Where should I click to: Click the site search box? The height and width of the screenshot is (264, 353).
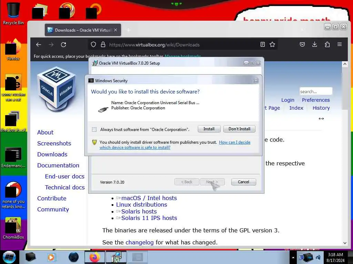[316, 91]
